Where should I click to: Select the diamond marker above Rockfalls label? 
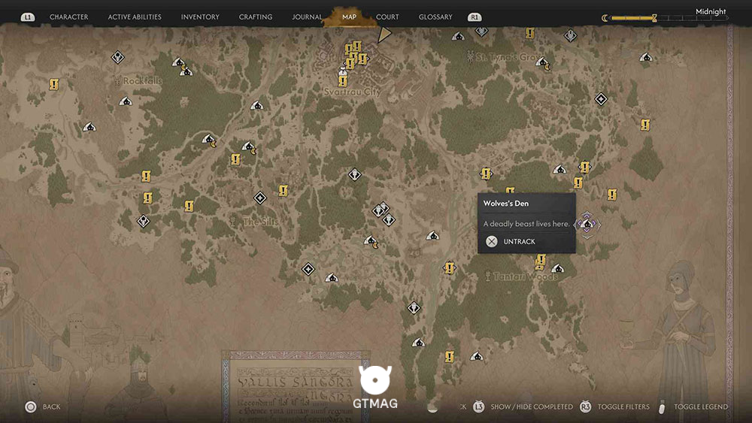(117, 58)
